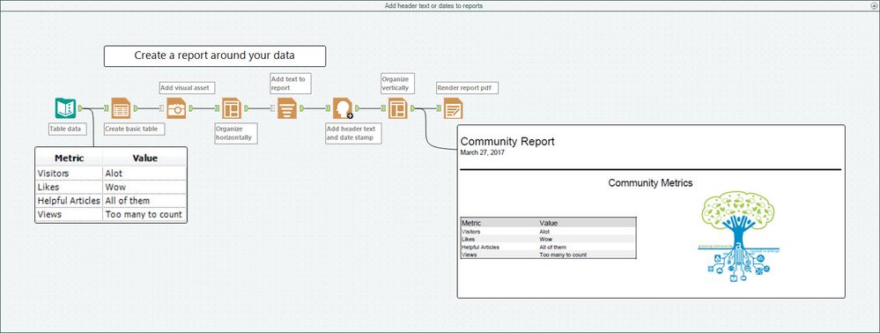This screenshot has height=333, width=880.
Task: Click the Organize horizontally layout tool
Action: [231, 107]
